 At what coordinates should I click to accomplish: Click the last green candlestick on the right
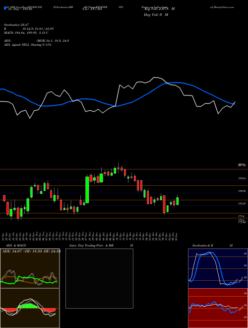tap(178, 201)
